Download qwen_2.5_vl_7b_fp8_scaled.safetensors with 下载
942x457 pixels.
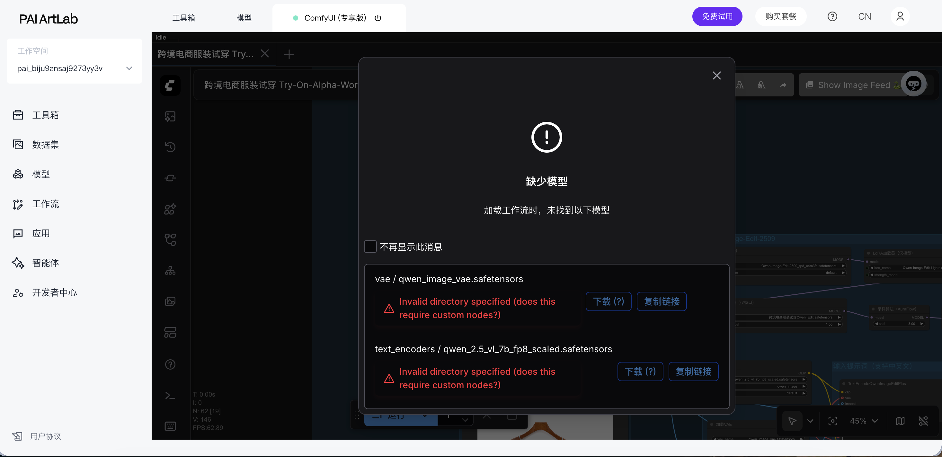pos(640,372)
